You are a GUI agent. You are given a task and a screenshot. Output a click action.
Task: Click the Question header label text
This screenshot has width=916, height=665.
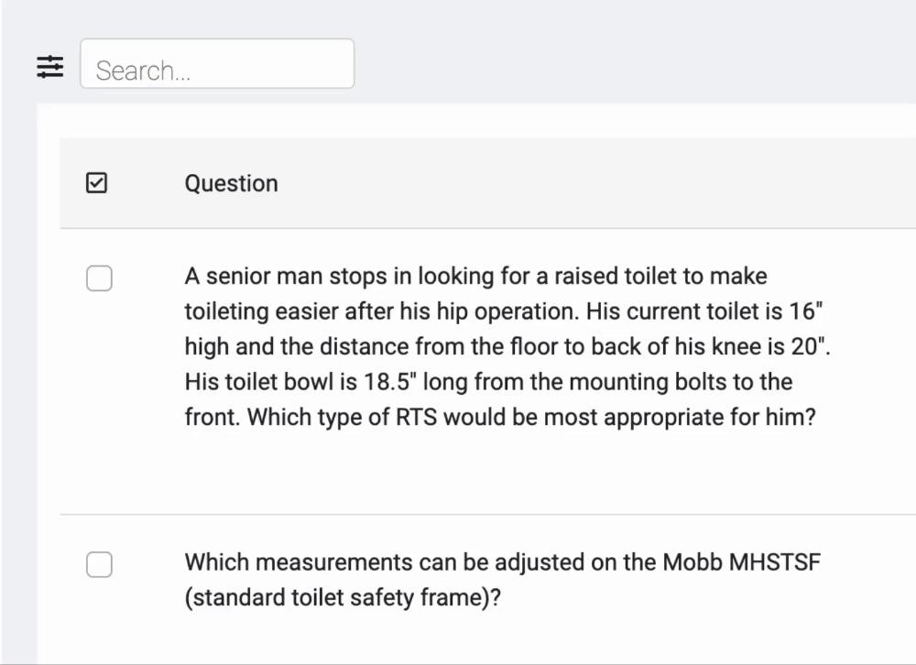coord(232,183)
